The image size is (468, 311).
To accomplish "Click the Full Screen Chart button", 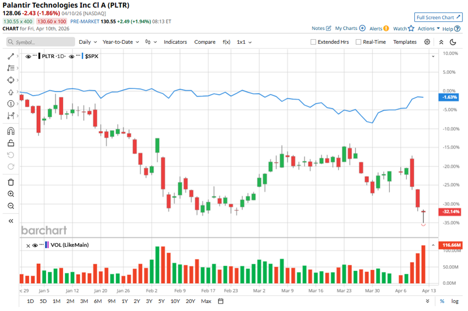I will tap(438, 17).
